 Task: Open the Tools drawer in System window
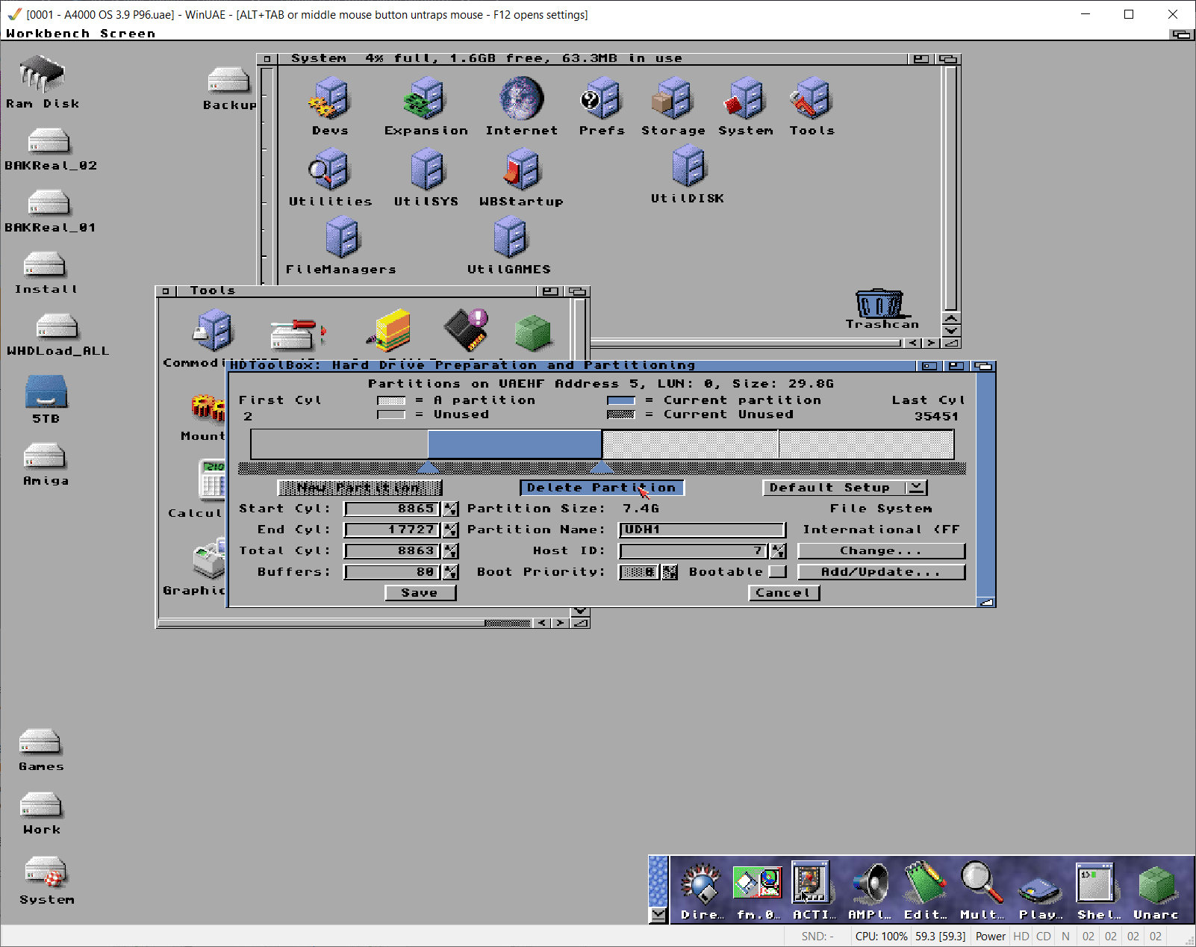pos(812,99)
